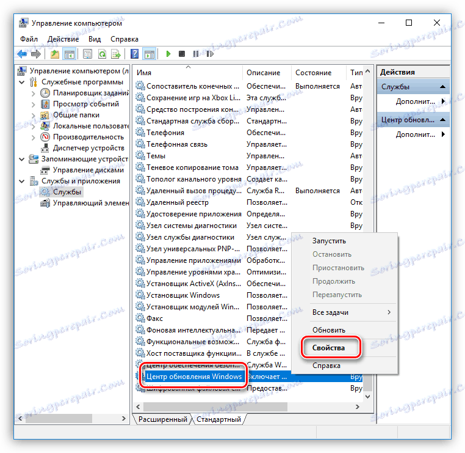
Task: Toggle the show/hide action pane icon
Action: click(150, 54)
